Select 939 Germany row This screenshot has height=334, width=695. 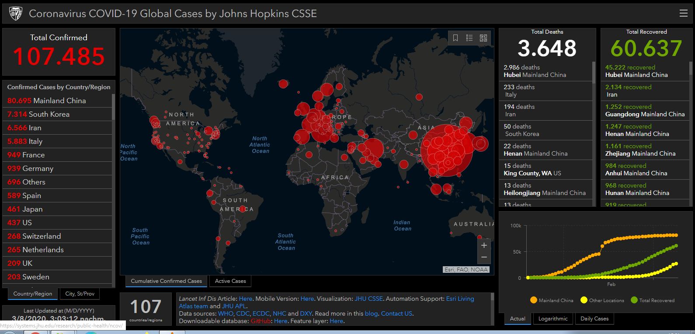point(57,168)
